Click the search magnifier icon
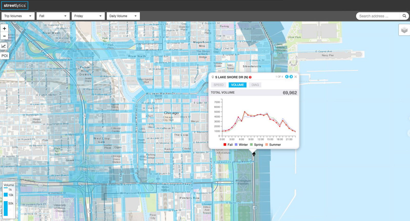410x221 pixels. (x=404, y=16)
